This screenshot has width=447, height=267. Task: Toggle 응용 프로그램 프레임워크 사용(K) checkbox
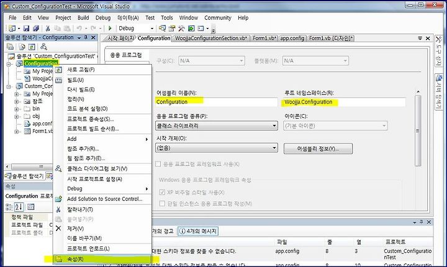point(158,164)
